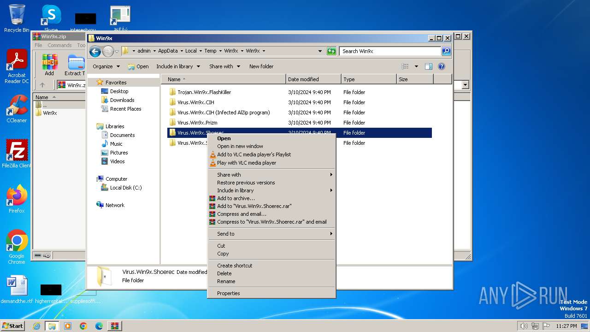Image resolution: width=590 pixels, height=332 pixels.
Task: Click the Change your view icon
Action: click(x=405, y=66)
